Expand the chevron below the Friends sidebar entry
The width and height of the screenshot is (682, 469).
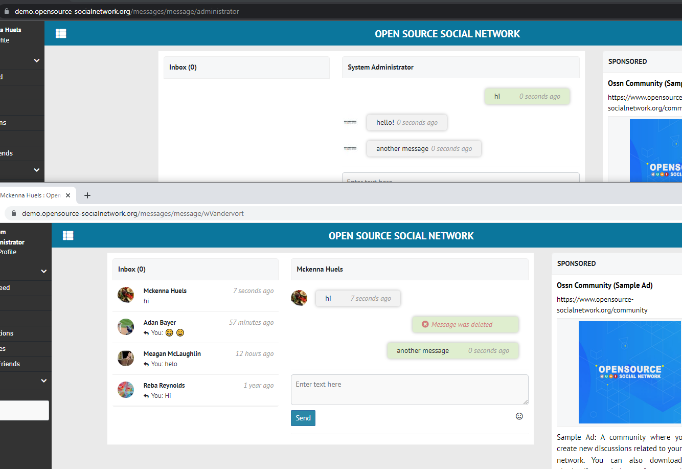[x=43, y=381]
